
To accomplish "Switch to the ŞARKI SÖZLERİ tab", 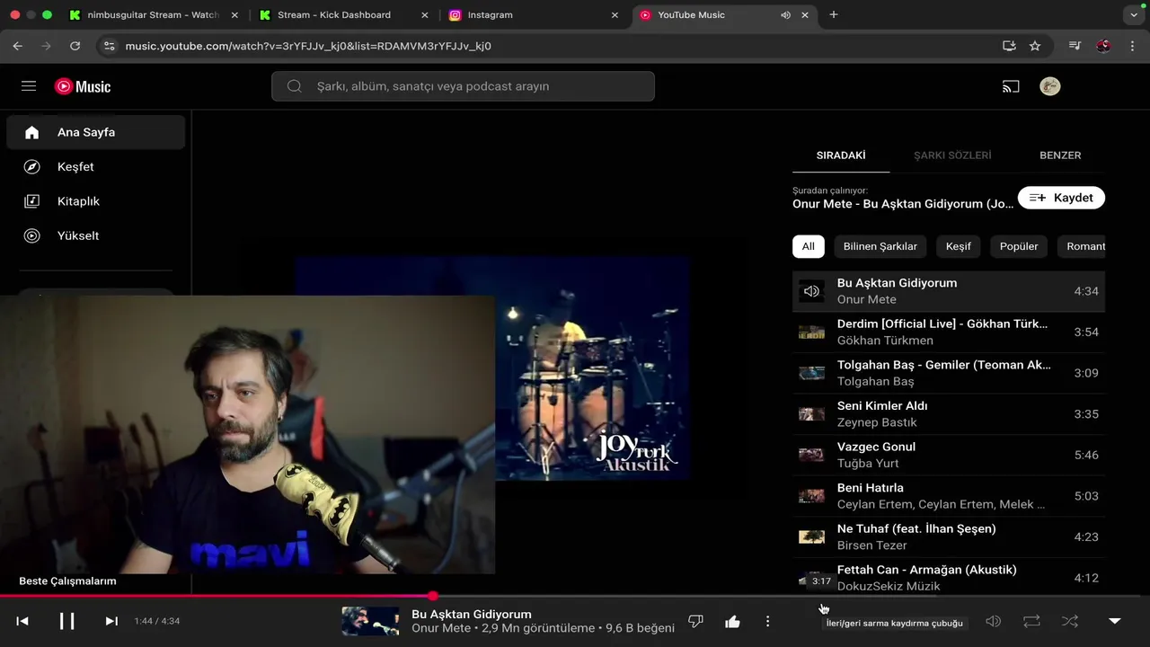I will click(952, 155).
